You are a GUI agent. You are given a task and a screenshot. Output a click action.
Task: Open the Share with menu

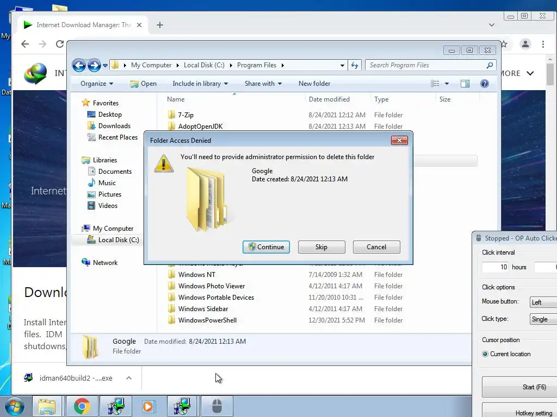coord(263,84)
